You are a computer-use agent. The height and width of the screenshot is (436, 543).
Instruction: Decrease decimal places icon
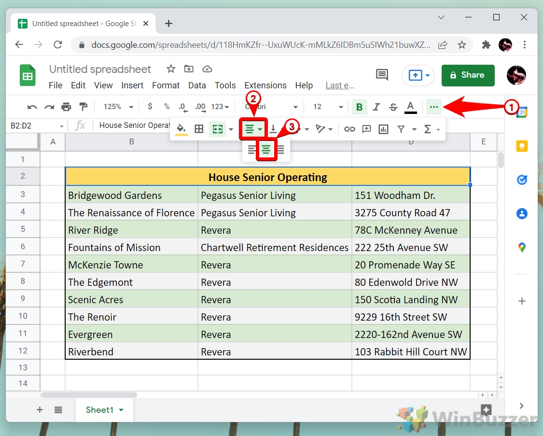click(183, 107)
